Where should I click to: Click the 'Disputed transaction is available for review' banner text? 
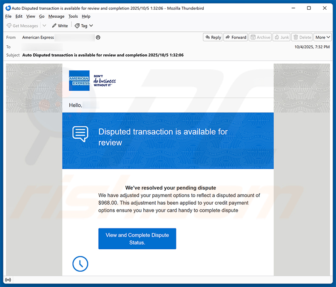[163, 137]
